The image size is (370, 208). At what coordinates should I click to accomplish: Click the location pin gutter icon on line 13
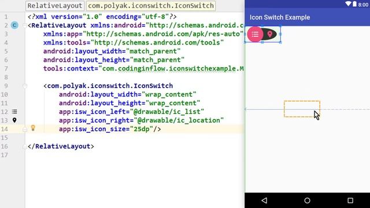tap(14, 120)
